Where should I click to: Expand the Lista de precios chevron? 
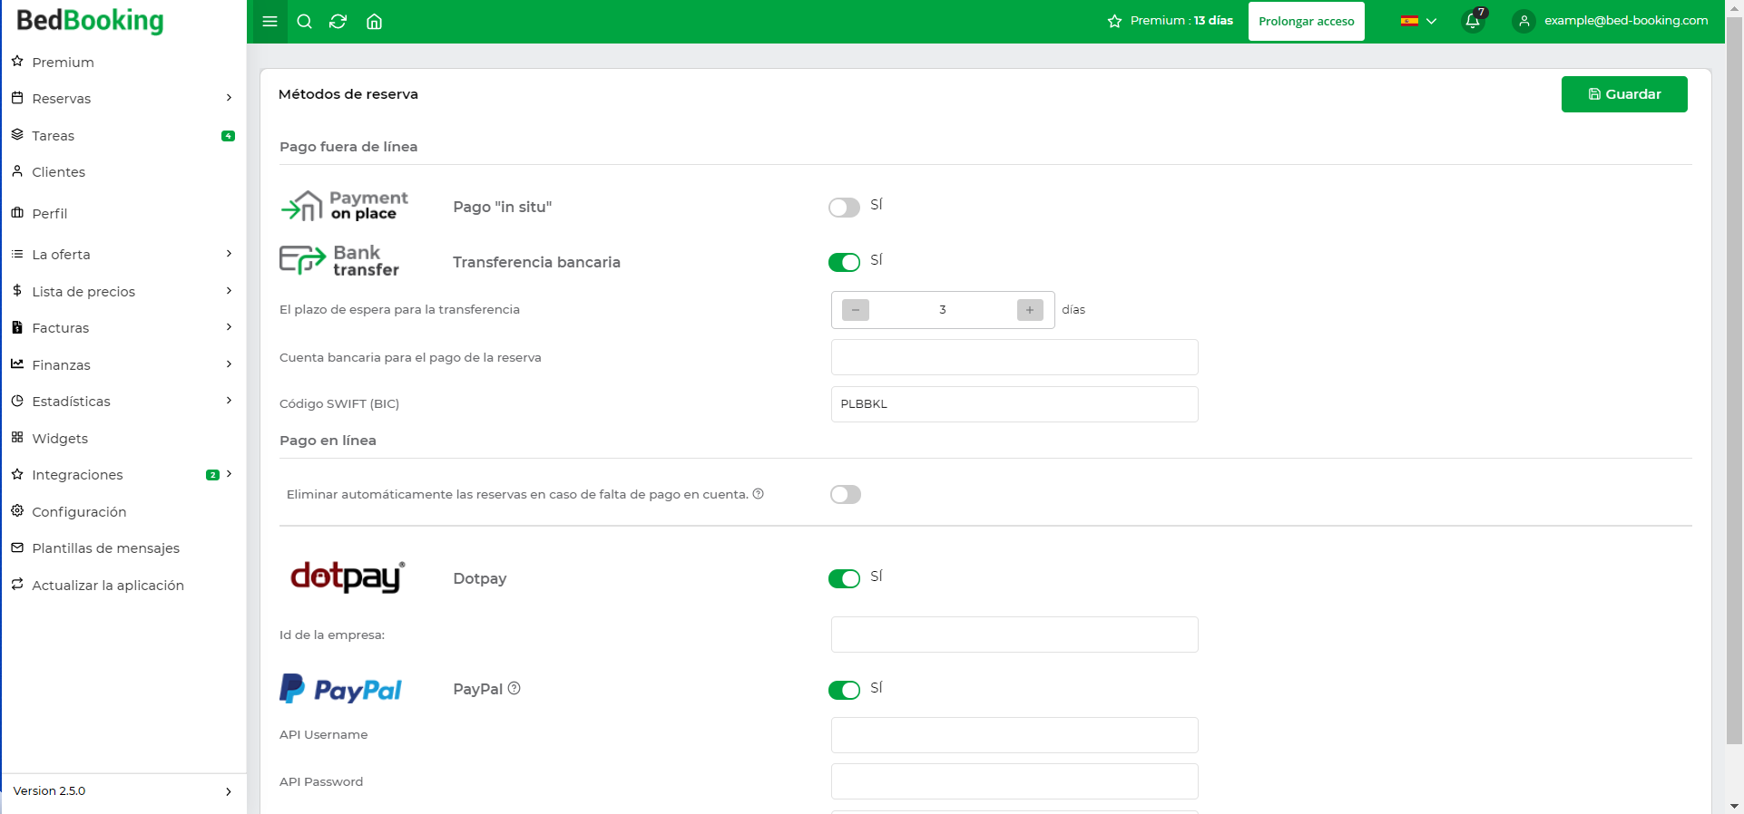click(x=229, y=291)
